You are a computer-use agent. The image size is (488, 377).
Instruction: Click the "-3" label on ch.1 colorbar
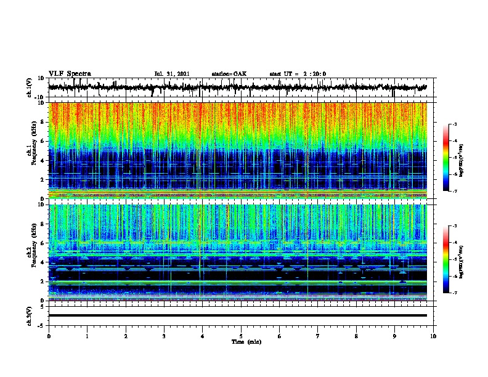pos(454,124)
